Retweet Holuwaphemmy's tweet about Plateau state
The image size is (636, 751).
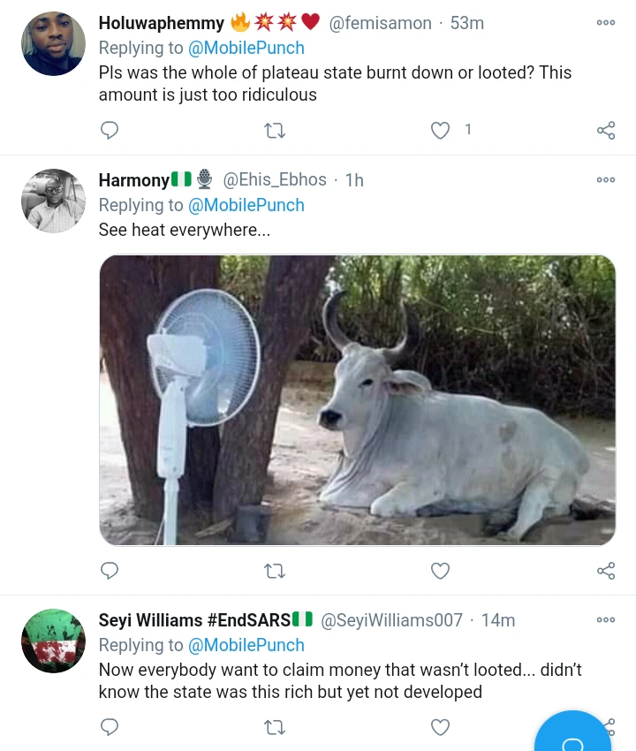point(275,131)
